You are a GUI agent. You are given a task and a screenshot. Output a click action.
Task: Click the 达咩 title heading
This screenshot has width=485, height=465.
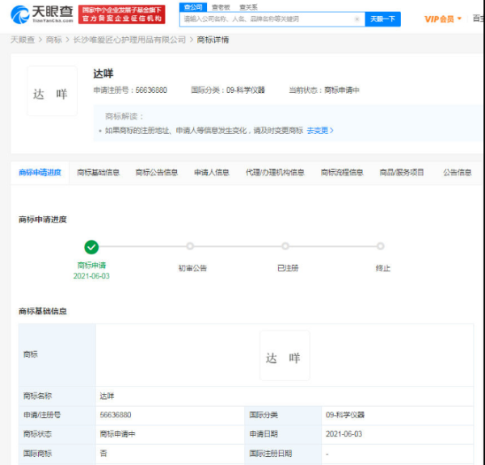103,73
